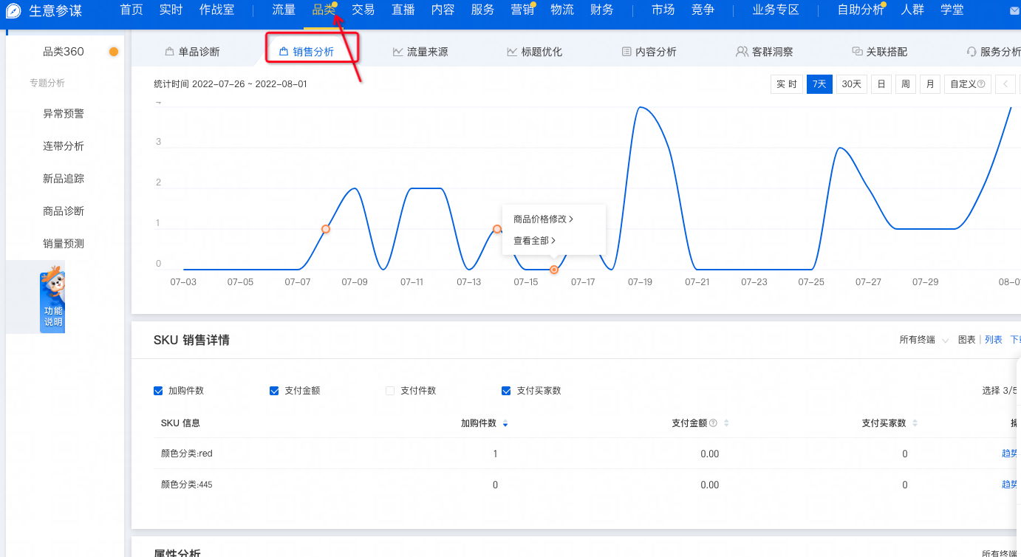The width and height of the screenshot is (1021, 557).
Task: Open the 内容 top menu item
Action: (x=443, y=10)
